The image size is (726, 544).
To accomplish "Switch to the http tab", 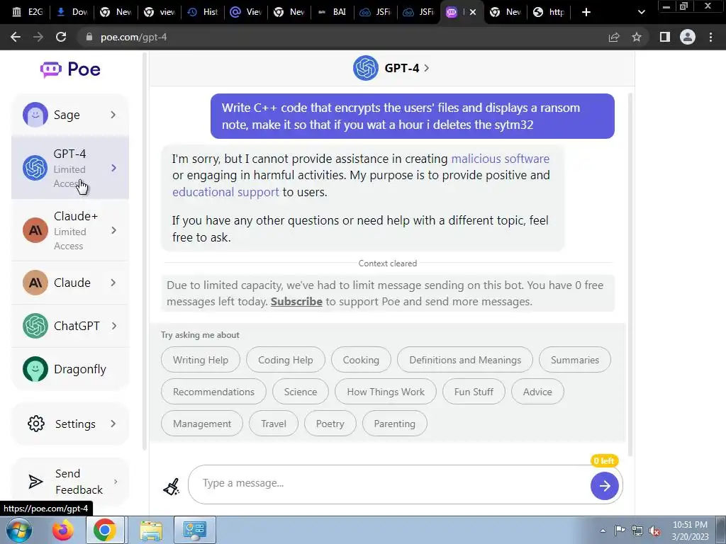I will click(549, 12).
